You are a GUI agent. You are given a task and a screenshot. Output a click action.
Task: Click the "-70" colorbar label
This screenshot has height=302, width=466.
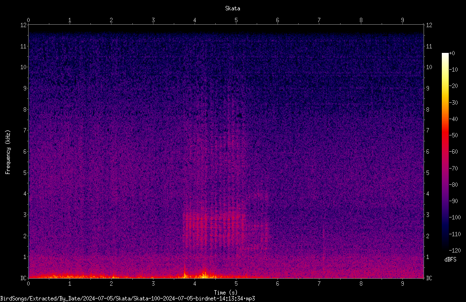tap(453, 169)
